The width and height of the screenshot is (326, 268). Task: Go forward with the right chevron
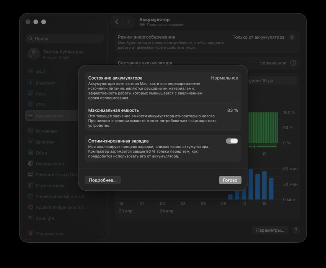[x=129, y=22]
